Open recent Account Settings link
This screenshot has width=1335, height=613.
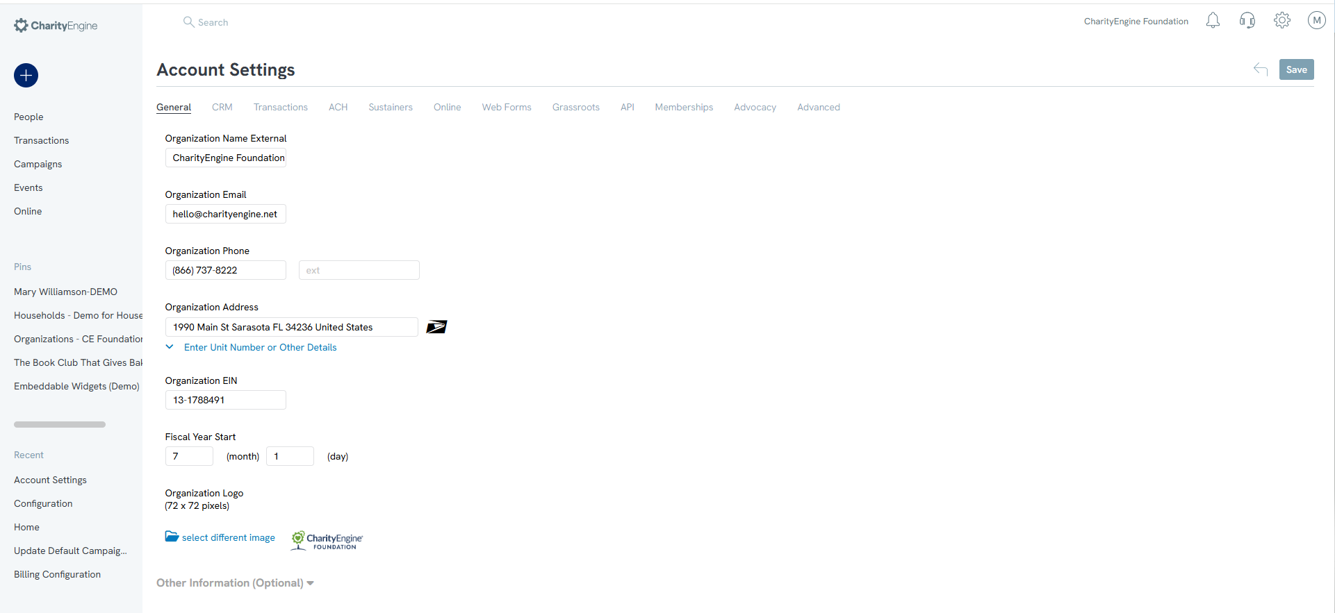pyautogui.click(x=50, y=480)
